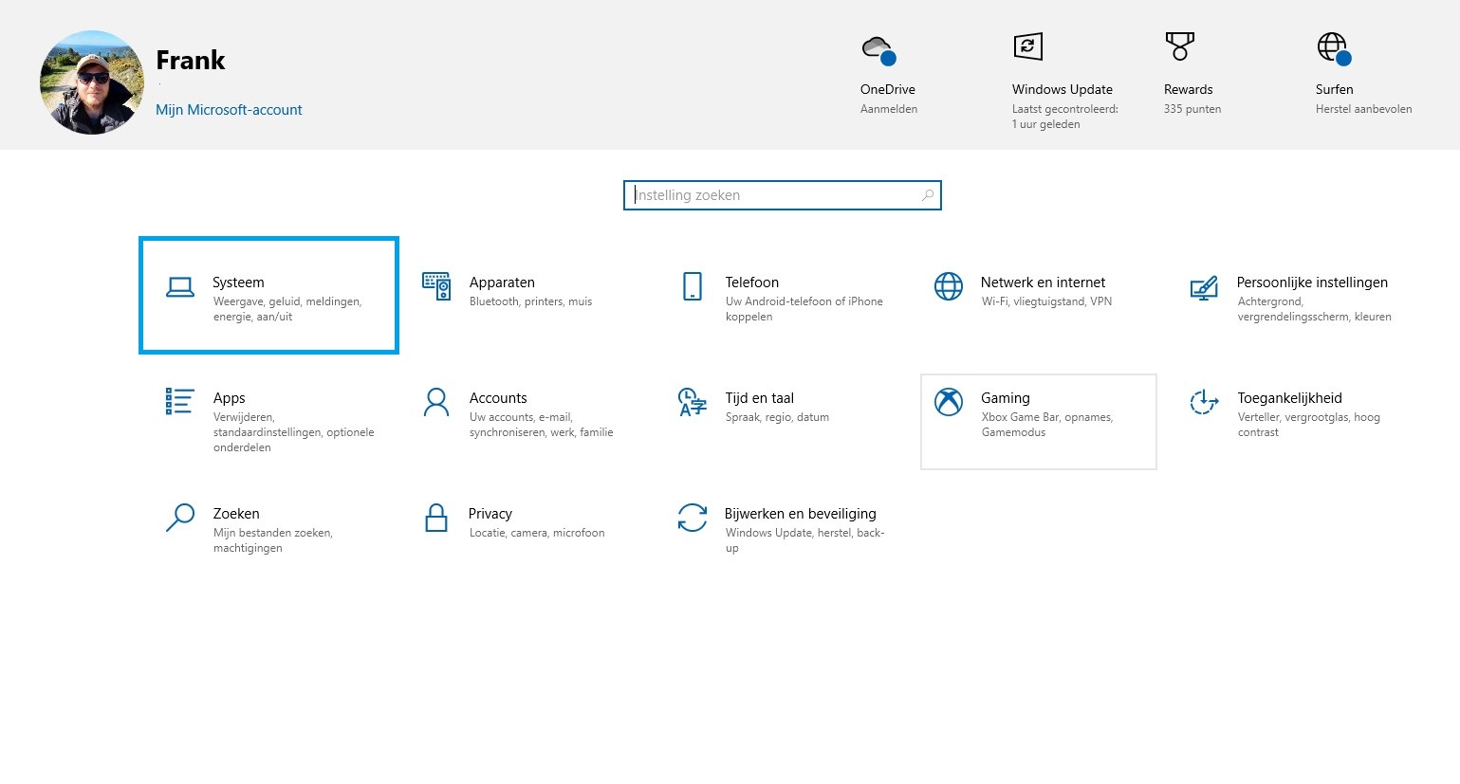Open the Toegankelijkheid dashed-clock icon

[1204, 402]
